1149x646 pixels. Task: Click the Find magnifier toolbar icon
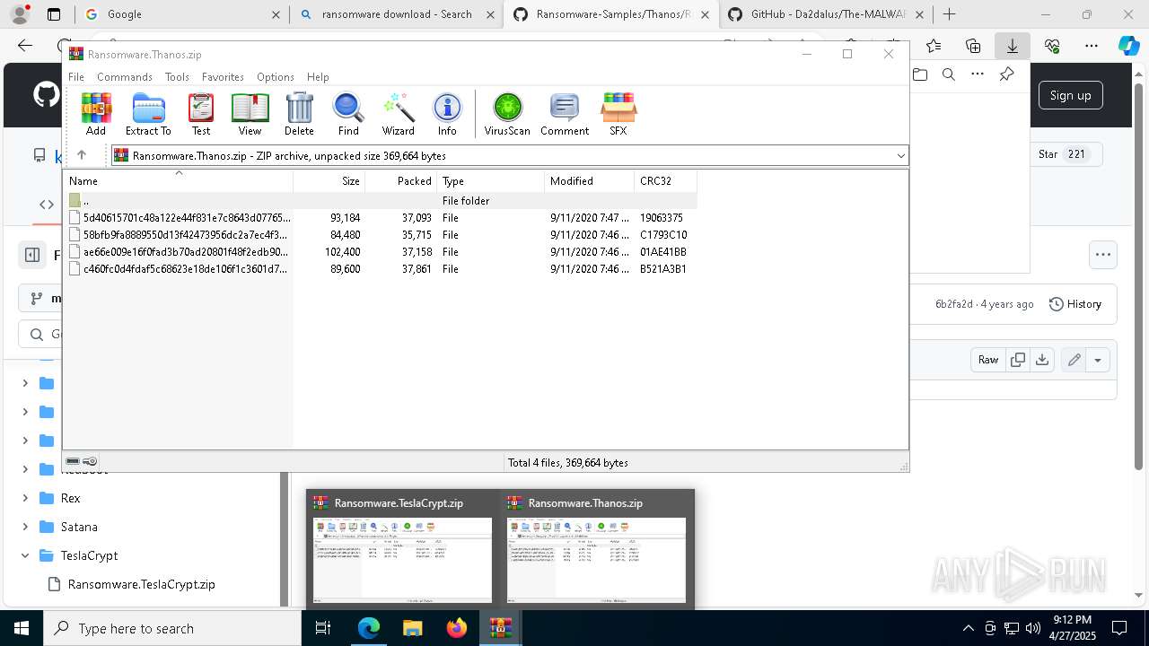(x=348, y=114)
